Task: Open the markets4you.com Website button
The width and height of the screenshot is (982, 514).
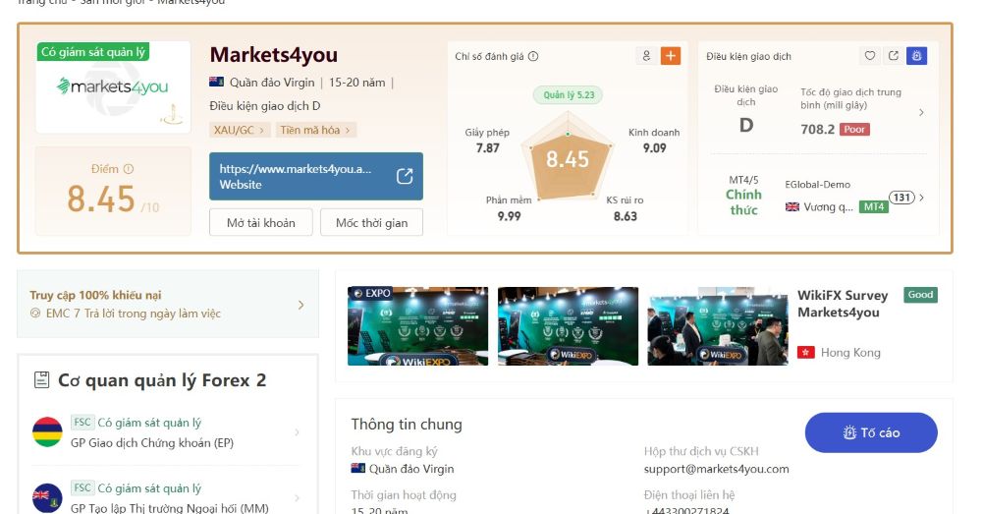Action: coord(316,176)
